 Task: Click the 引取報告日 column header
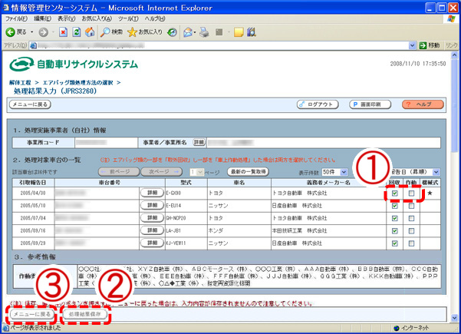pyautogui.click(x=33, y=183)
